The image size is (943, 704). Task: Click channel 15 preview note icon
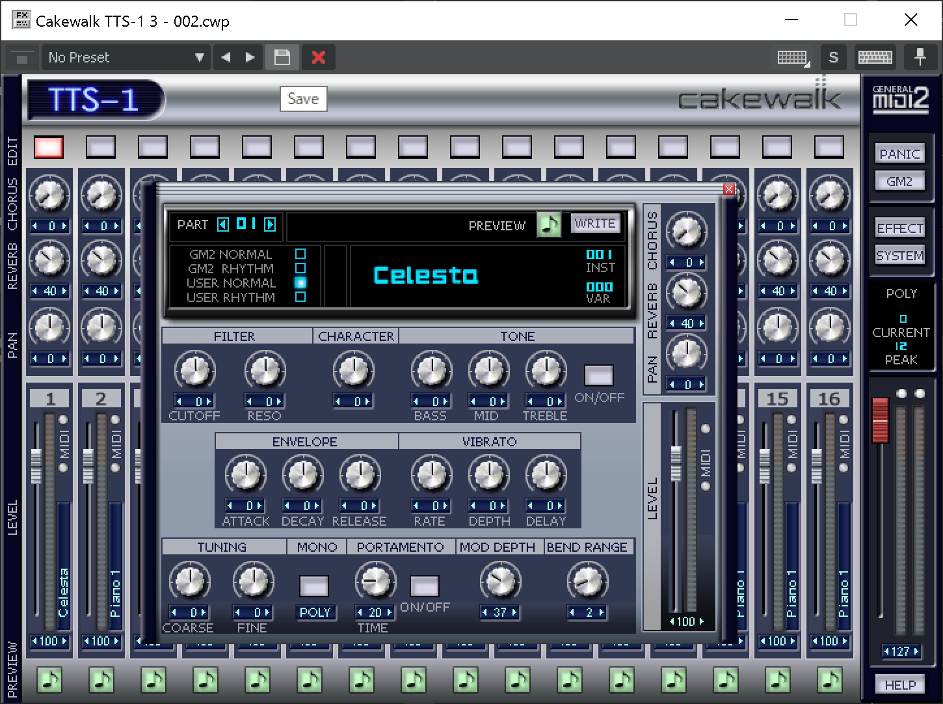click(777, 681)
